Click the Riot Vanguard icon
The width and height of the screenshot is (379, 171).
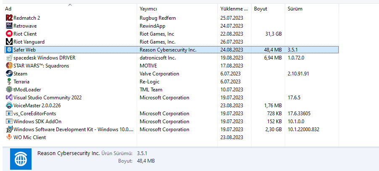point(9,41)
